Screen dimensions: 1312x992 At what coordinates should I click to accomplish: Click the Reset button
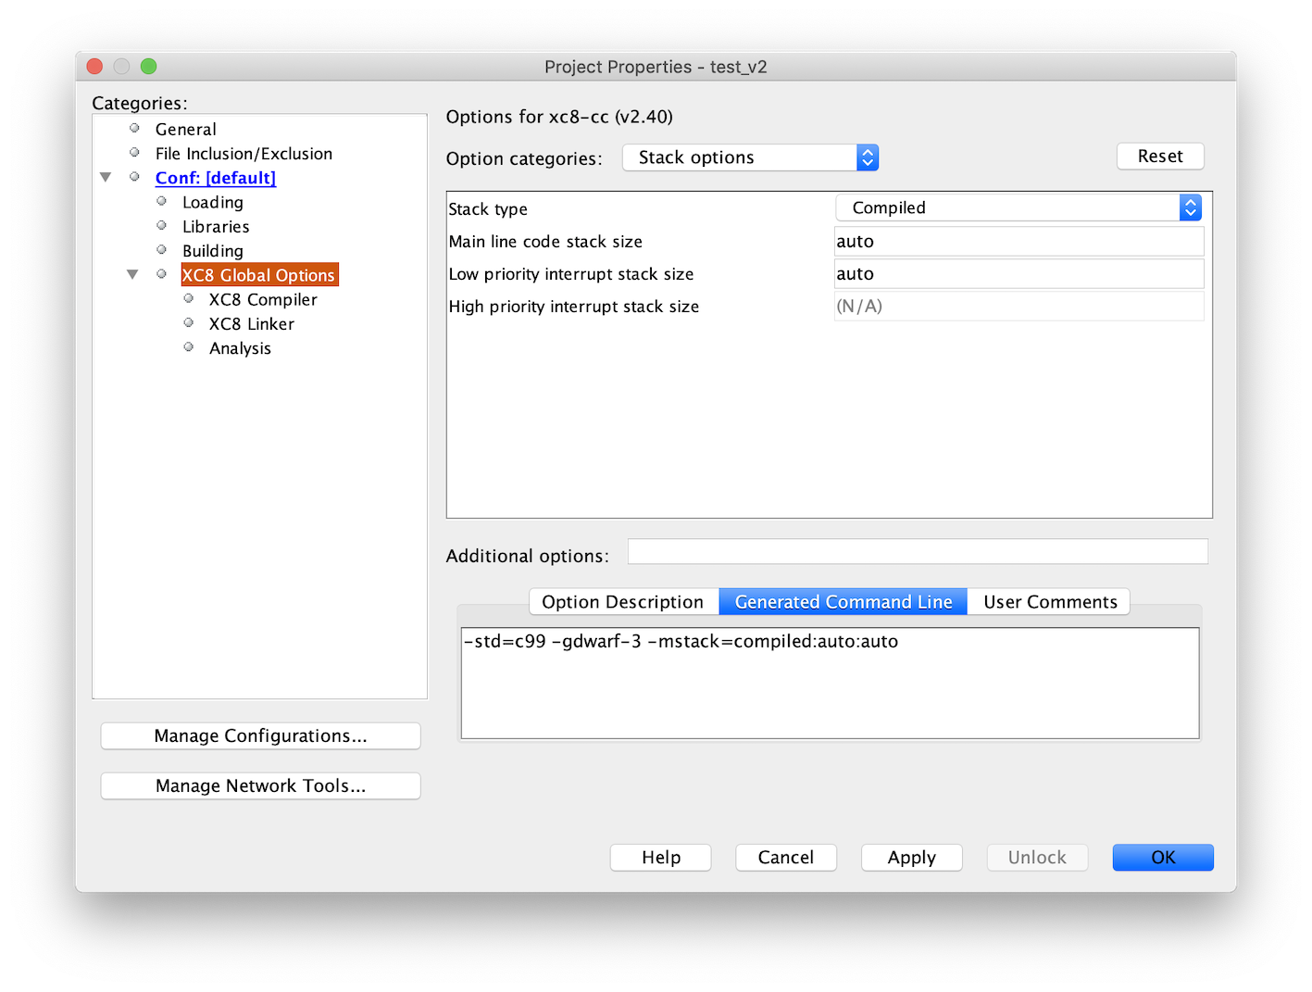tap(1159, 157)
